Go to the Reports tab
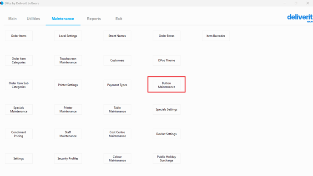This screenshot has width=313, height=176. pos(94,19)
